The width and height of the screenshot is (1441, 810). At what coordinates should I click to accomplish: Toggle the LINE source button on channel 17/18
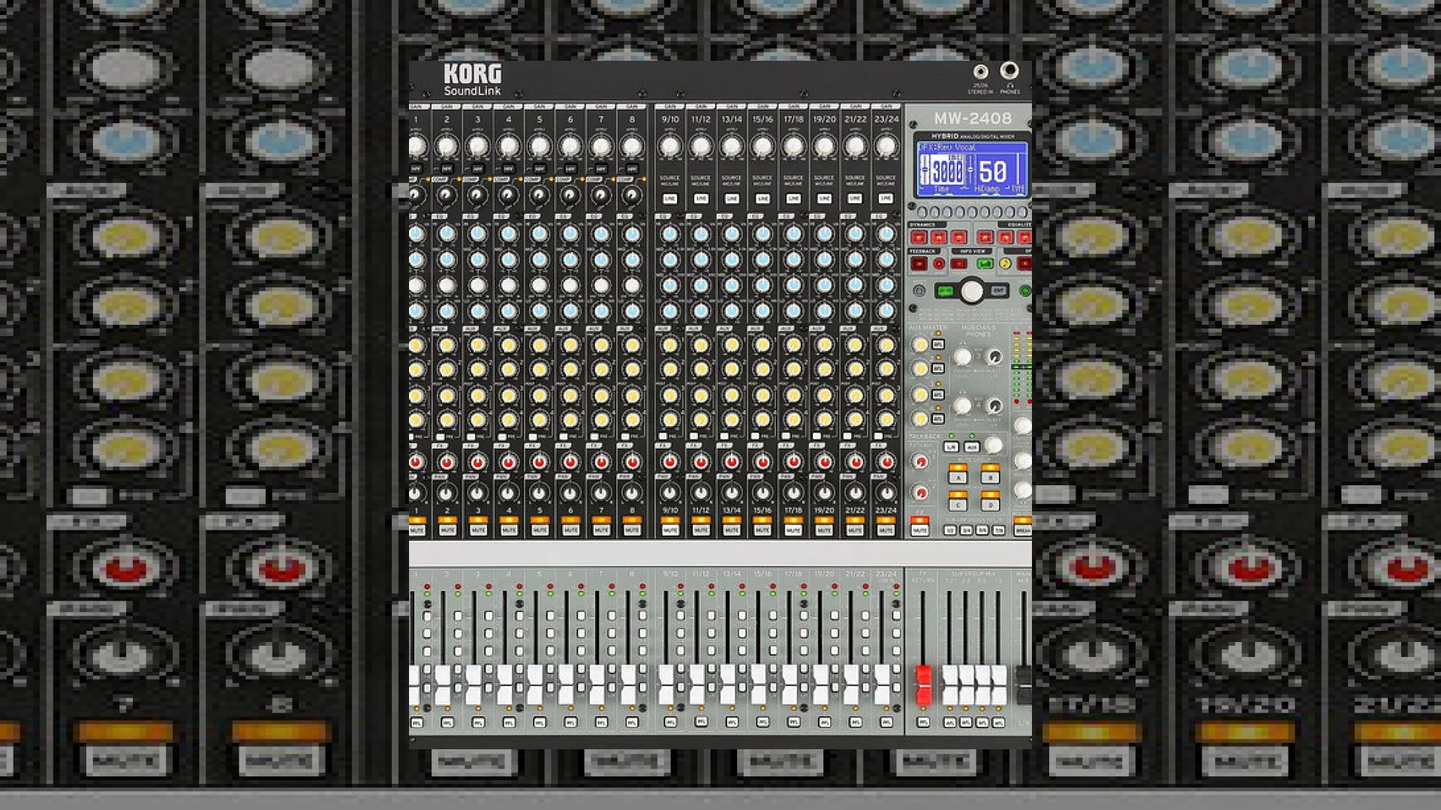(x=793, y=199)
